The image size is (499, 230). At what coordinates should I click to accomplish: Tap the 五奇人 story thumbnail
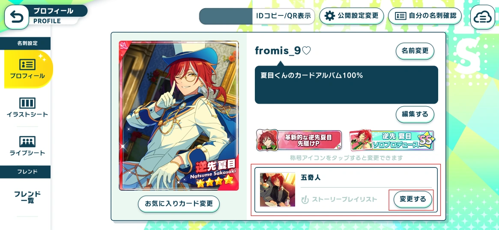pyautogui.click(x=278, y=190)
